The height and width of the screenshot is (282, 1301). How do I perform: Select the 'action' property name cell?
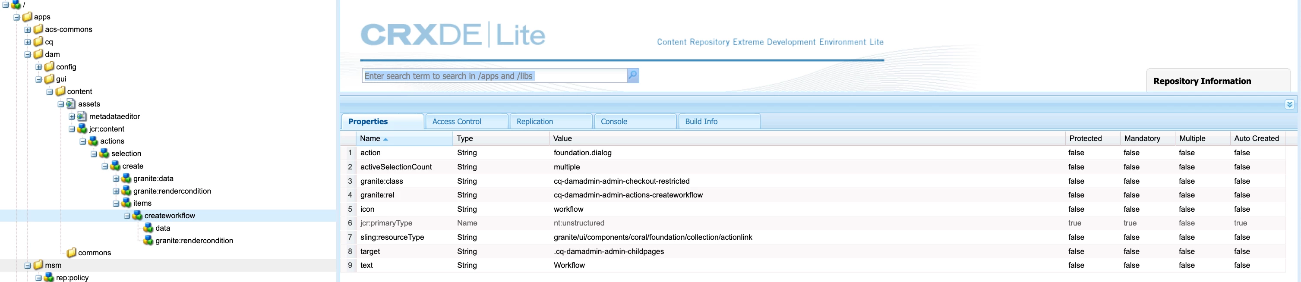coord(404,153)
